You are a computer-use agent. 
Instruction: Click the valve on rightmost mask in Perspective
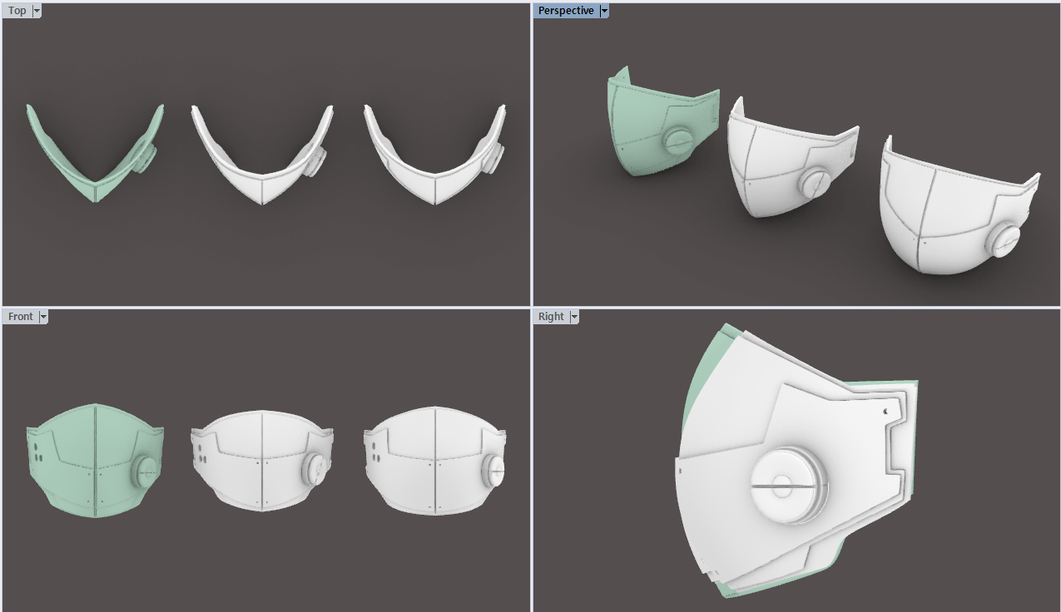[1003, 241]
